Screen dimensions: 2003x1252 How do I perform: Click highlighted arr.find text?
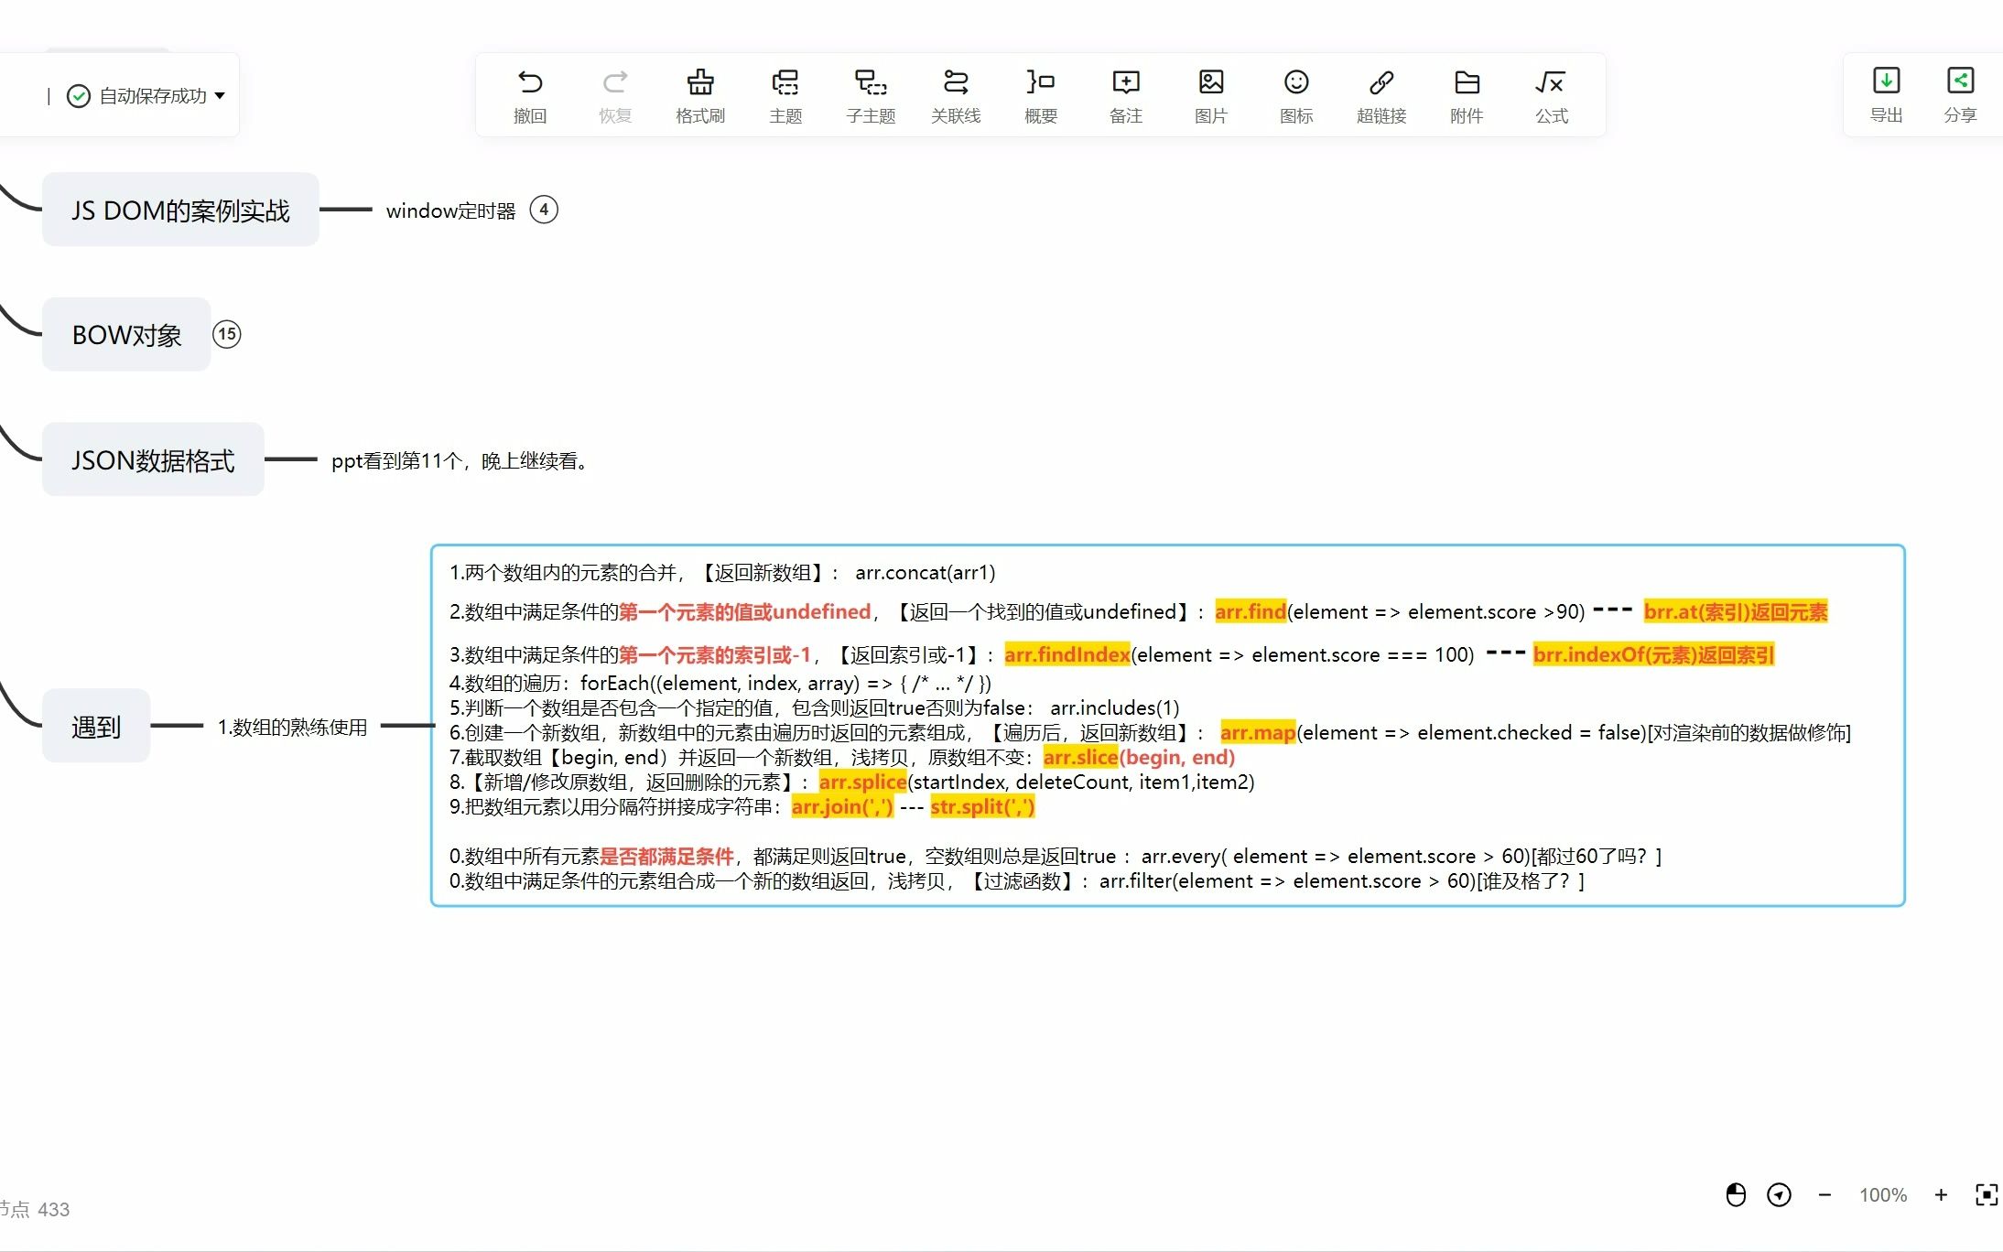pos(1251,611)
